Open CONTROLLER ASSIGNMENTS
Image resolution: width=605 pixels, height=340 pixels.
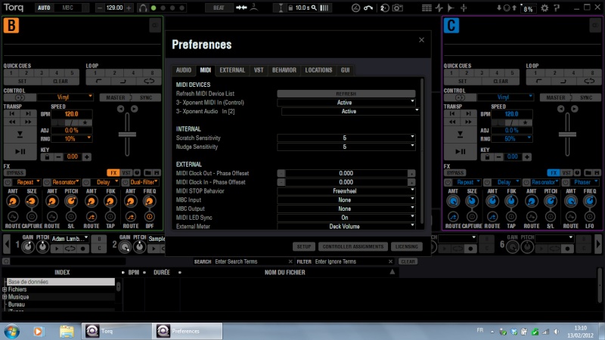[x=353, y=247]
